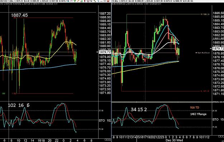Click the green chart icon in the toolbar
This screenshot has height=142, width=224.
(81, 1)
